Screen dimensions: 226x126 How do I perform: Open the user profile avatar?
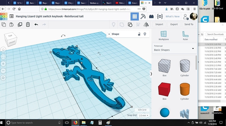click(x=194, y=16)
